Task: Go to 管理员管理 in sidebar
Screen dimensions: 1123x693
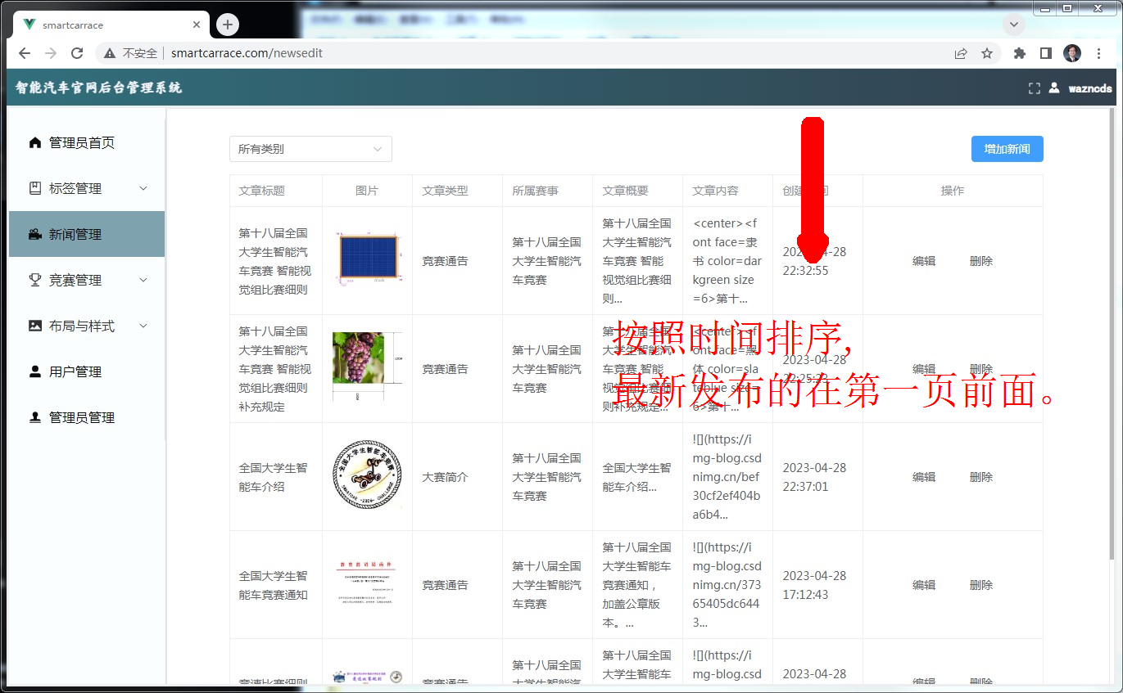Action: click(x=87, y=417)
